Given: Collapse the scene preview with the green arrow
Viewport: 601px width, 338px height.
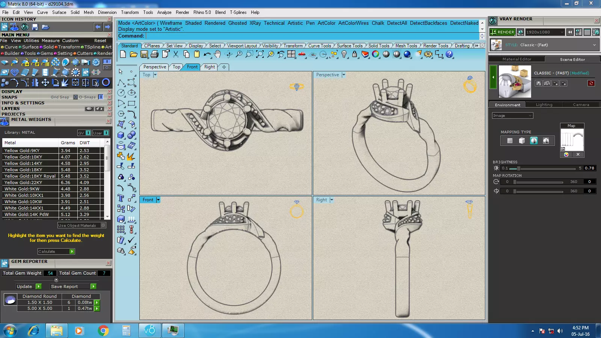Looking at the screenshot, I should point(493,77).
